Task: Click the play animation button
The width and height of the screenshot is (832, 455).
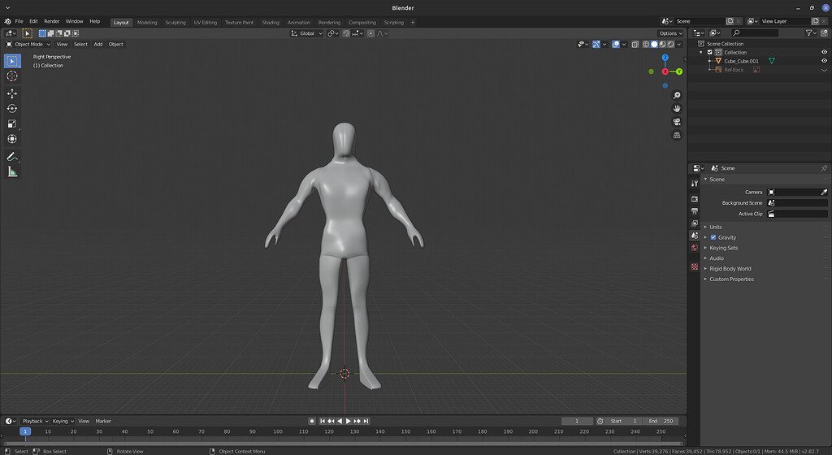Action: 348,421
